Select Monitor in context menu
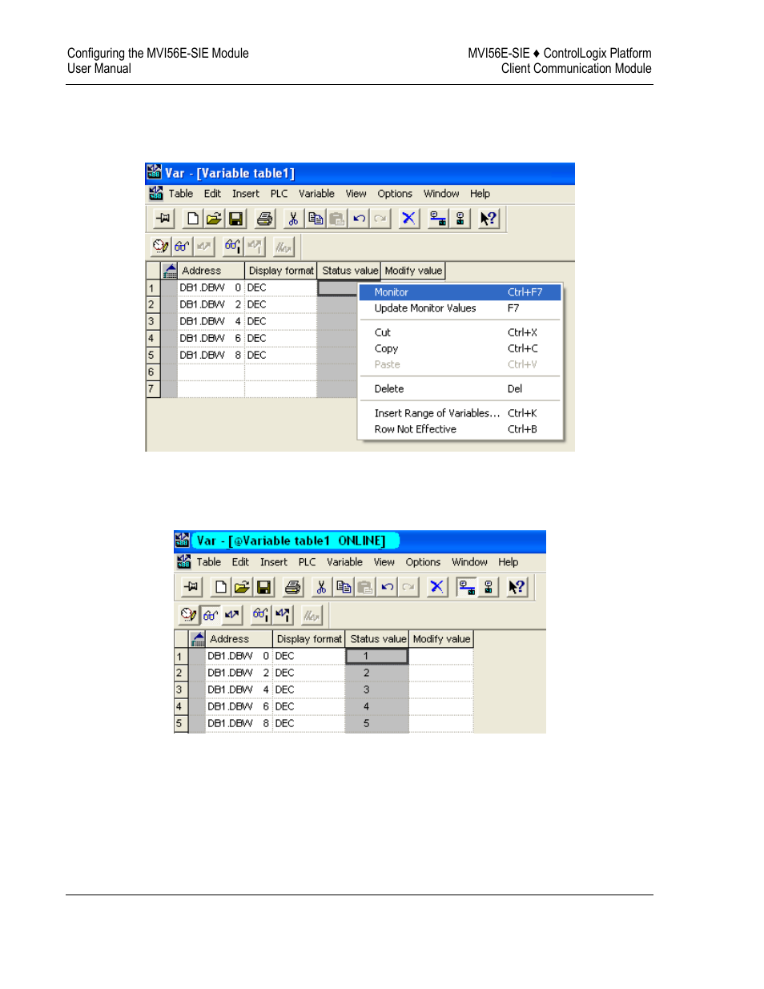The image size is (764, 989). click(460, 292)
